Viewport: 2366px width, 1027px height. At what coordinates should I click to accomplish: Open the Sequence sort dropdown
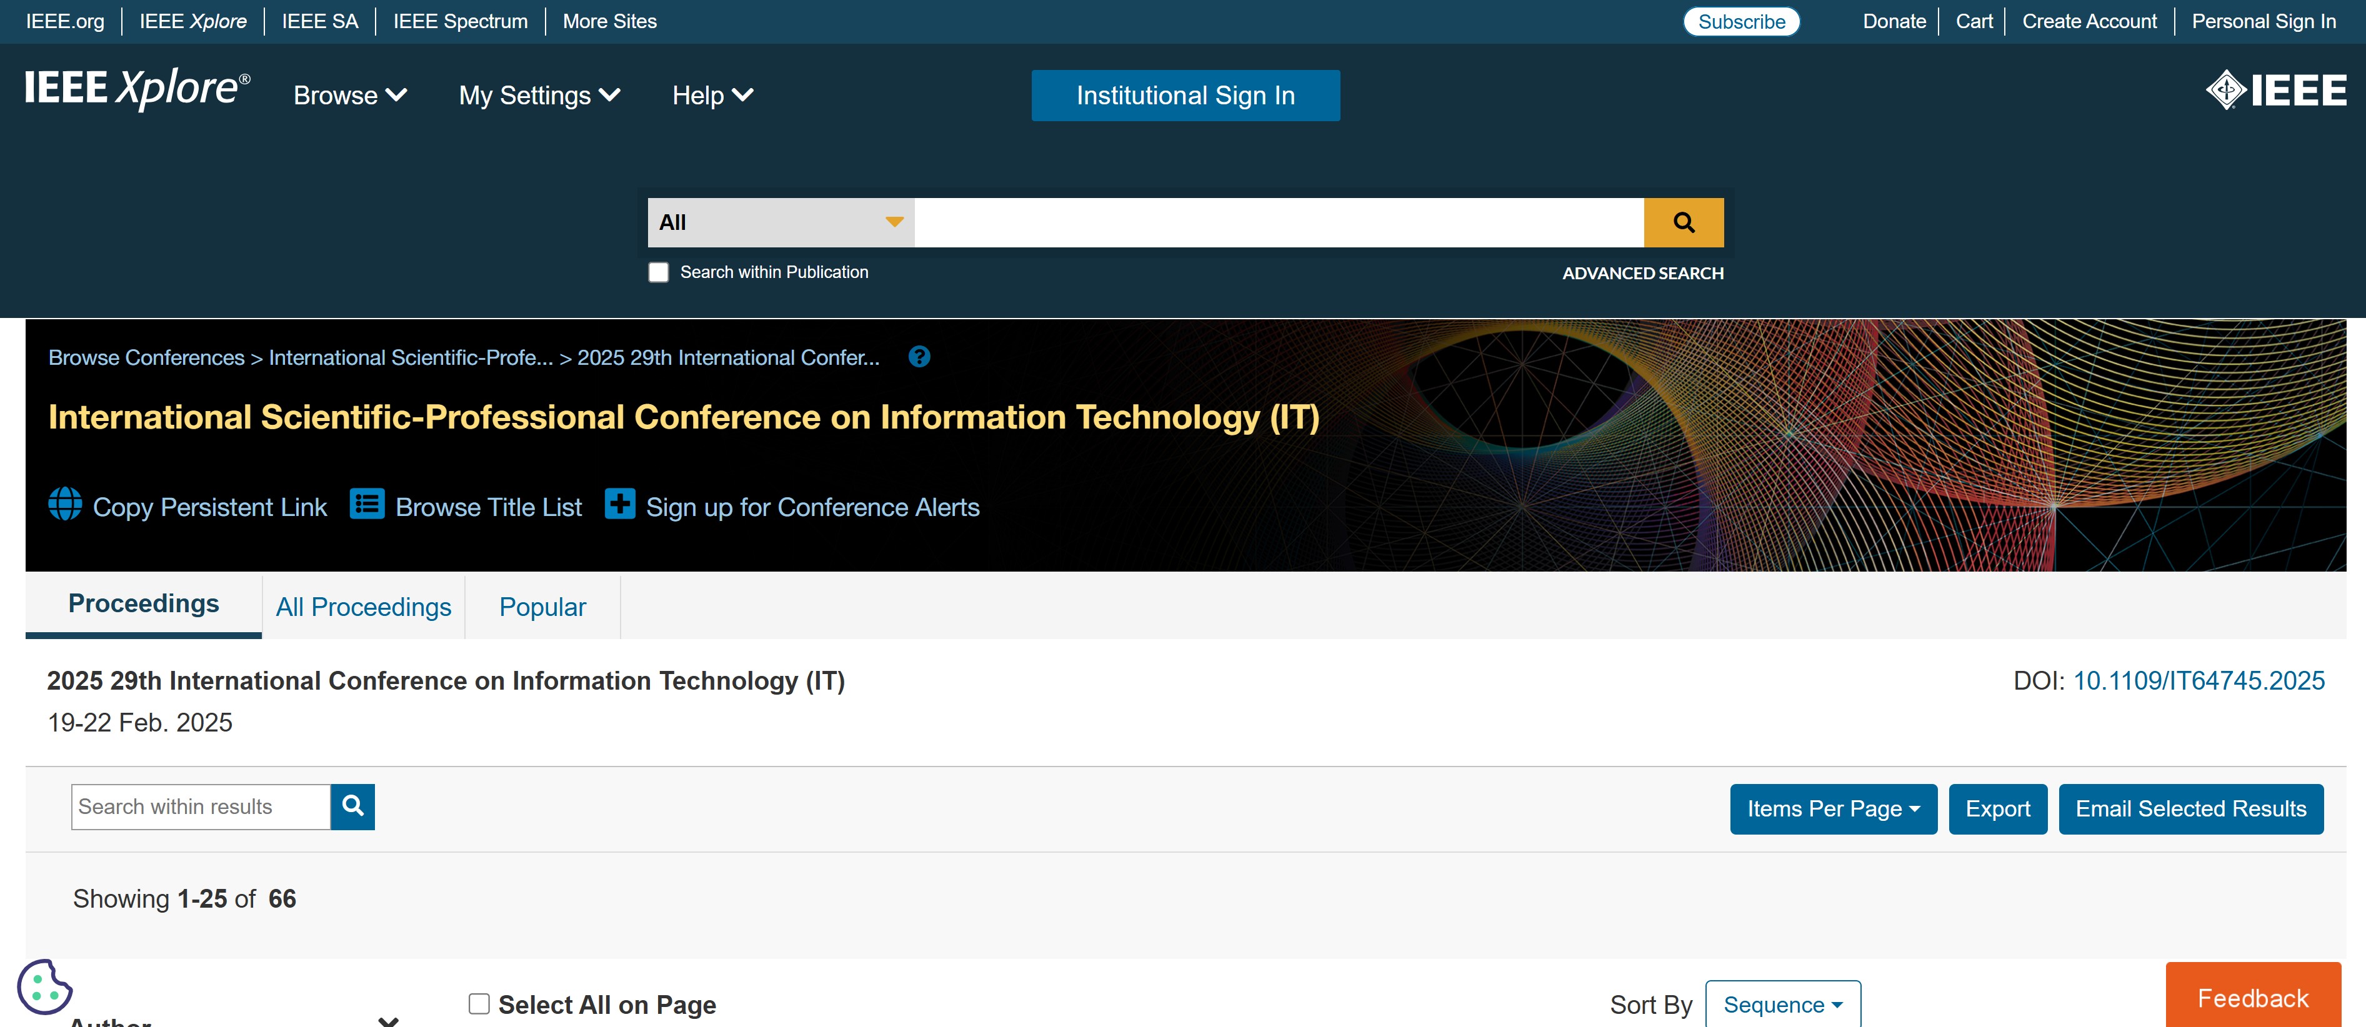click(x=1782, y=1004)
